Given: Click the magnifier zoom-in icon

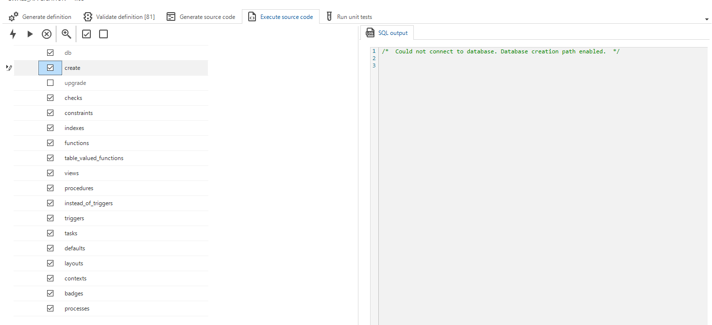Looking at the screenshot, I should (x=67, y=34).
